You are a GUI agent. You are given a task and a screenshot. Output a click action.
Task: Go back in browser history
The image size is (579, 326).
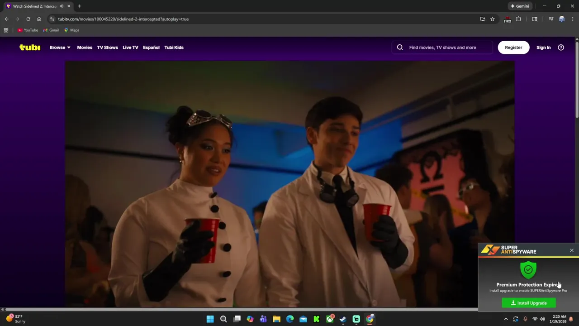click(6, 19)
